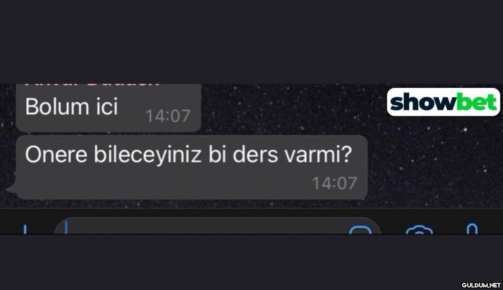Screen dimensions: 503x290
Task: Tap the sticker icon inside message field
Action: click(360, 229)
